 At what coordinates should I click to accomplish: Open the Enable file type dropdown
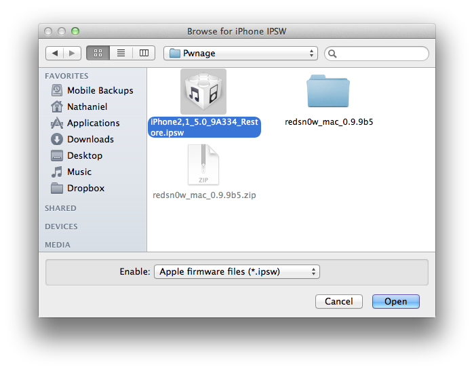pos(237,271)
